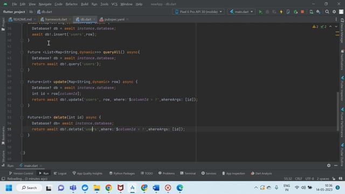Open Problems tool window
This screenshot has height=194, width=345.
pyautogui.click(x=167, y=174)
